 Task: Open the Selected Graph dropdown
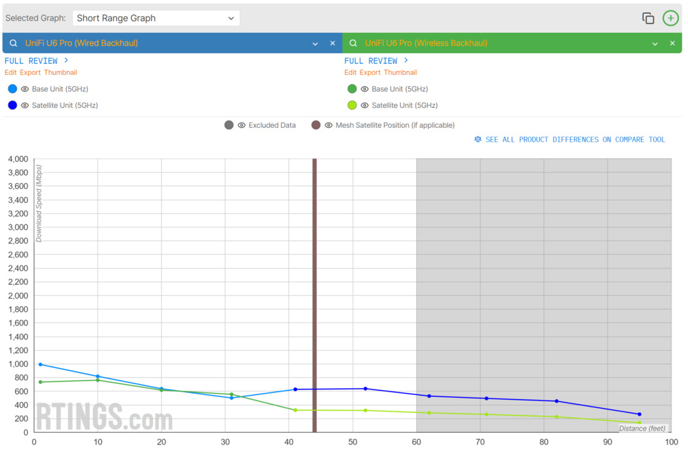156,18
